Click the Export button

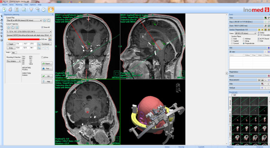pyautogui.click(x=47, y=63)
